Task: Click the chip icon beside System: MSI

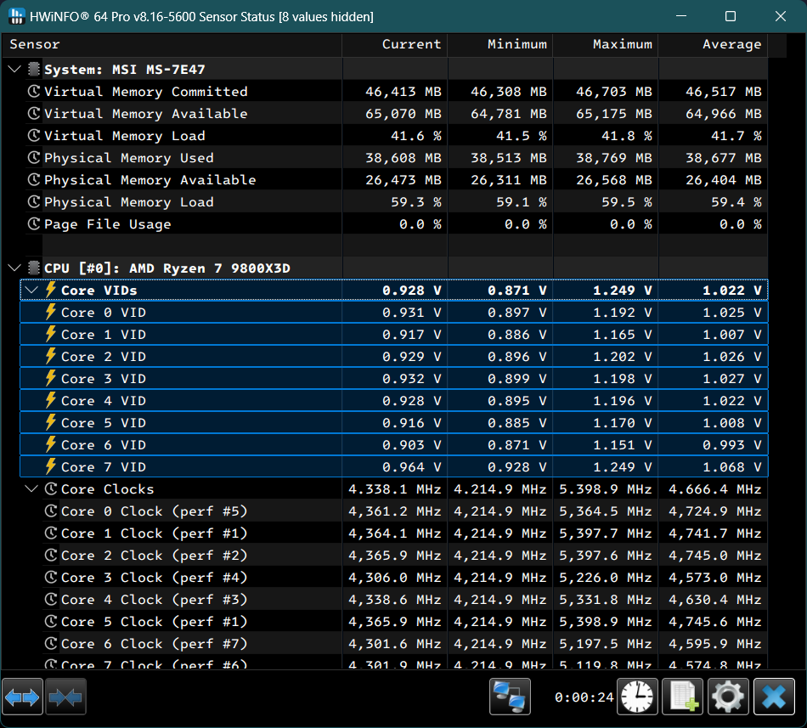Action: click(34, 69)
